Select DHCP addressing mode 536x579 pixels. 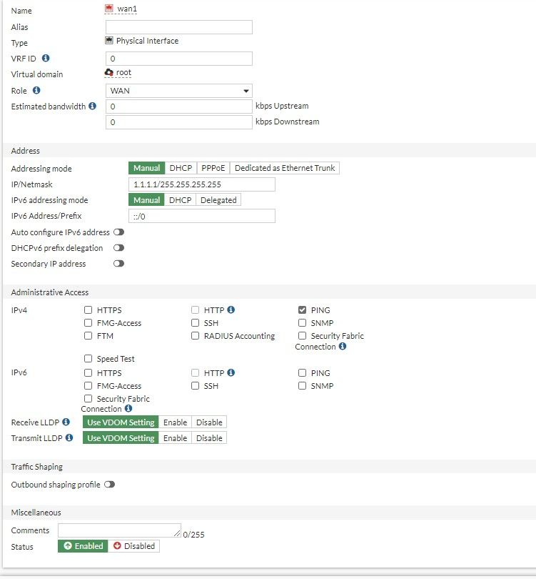click(x=181, y=169)
